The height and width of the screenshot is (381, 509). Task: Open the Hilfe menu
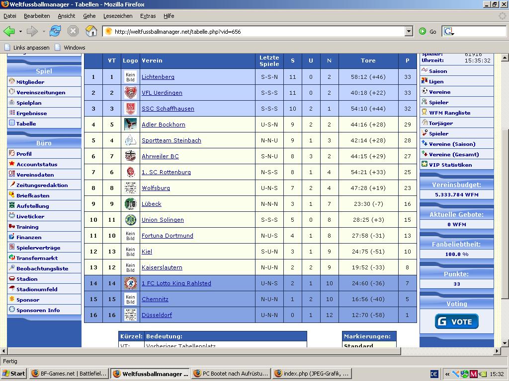(169, 16)
